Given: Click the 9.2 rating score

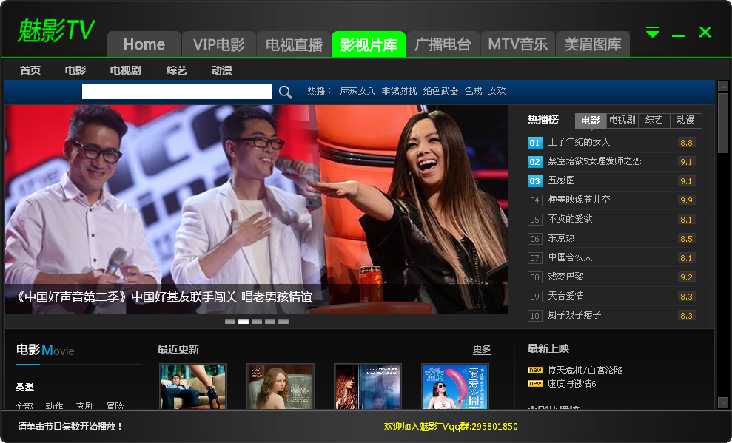Looking at the screenshot, I should coord(686,277).
